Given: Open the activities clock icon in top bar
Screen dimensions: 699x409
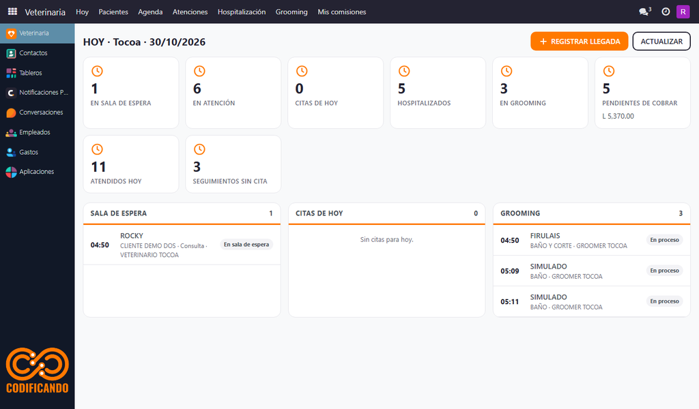Looking at the screenshot, I should click(x=666, y=12).
